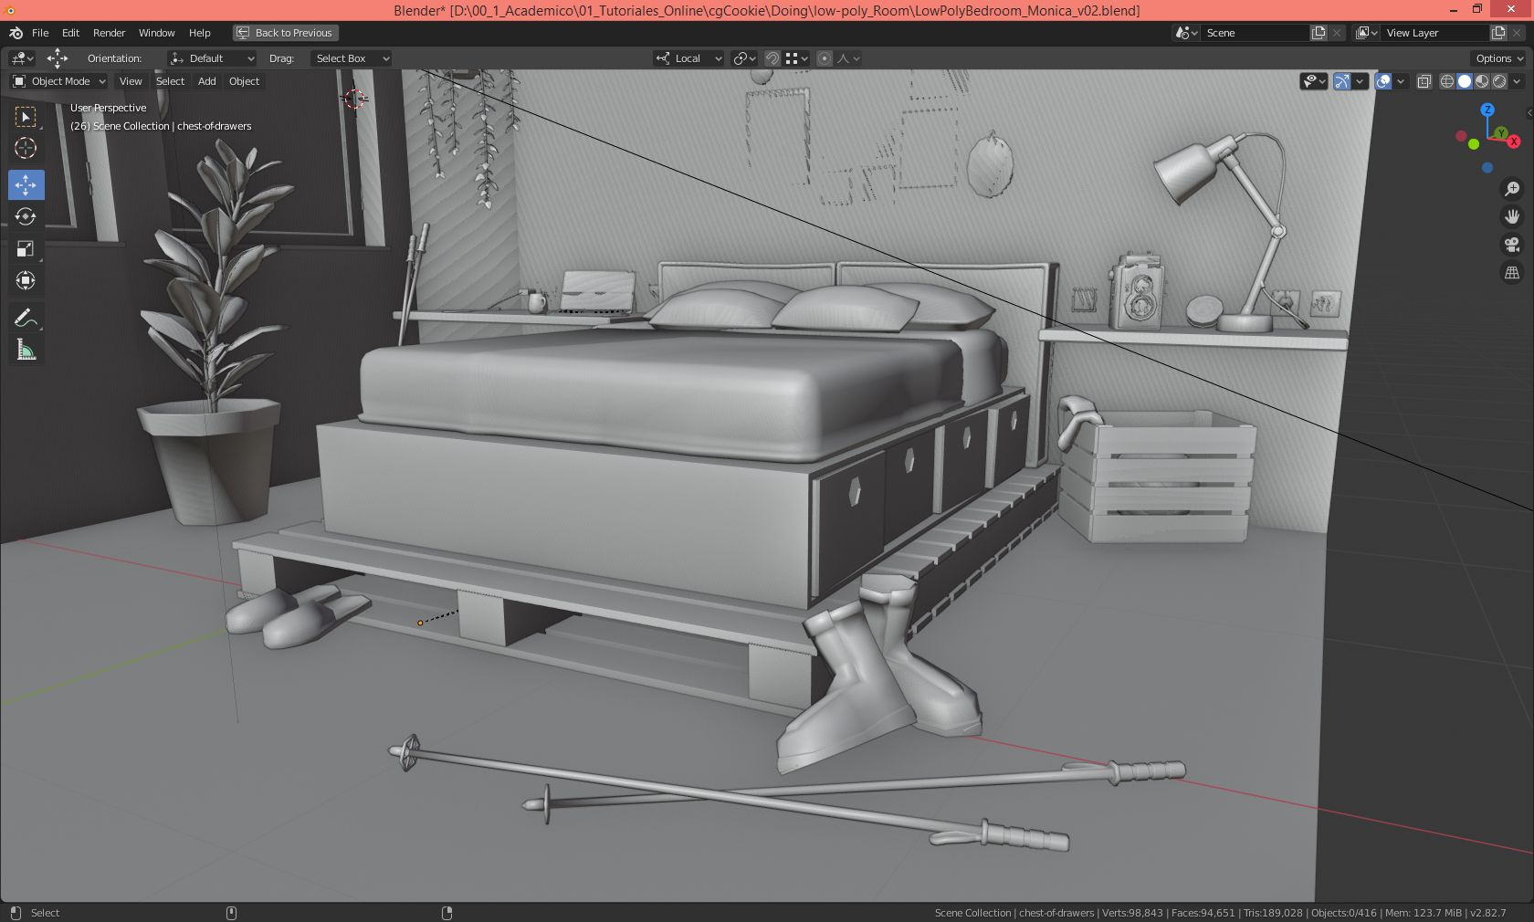Open the viewport shading options dropdown
The image size is (1534, 922).
click(1517, 81)
